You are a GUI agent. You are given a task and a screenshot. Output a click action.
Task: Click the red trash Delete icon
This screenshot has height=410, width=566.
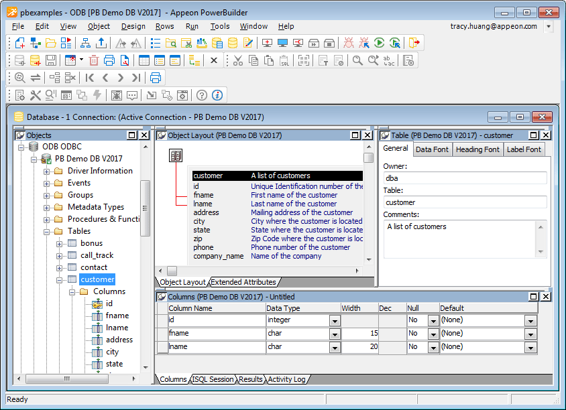pyautogui.click(x=93, y=60)
